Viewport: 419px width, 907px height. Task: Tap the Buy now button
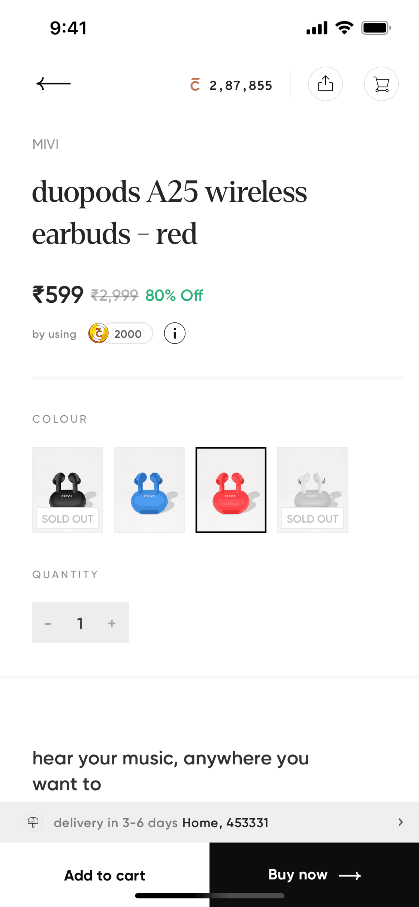coord(314,875)
